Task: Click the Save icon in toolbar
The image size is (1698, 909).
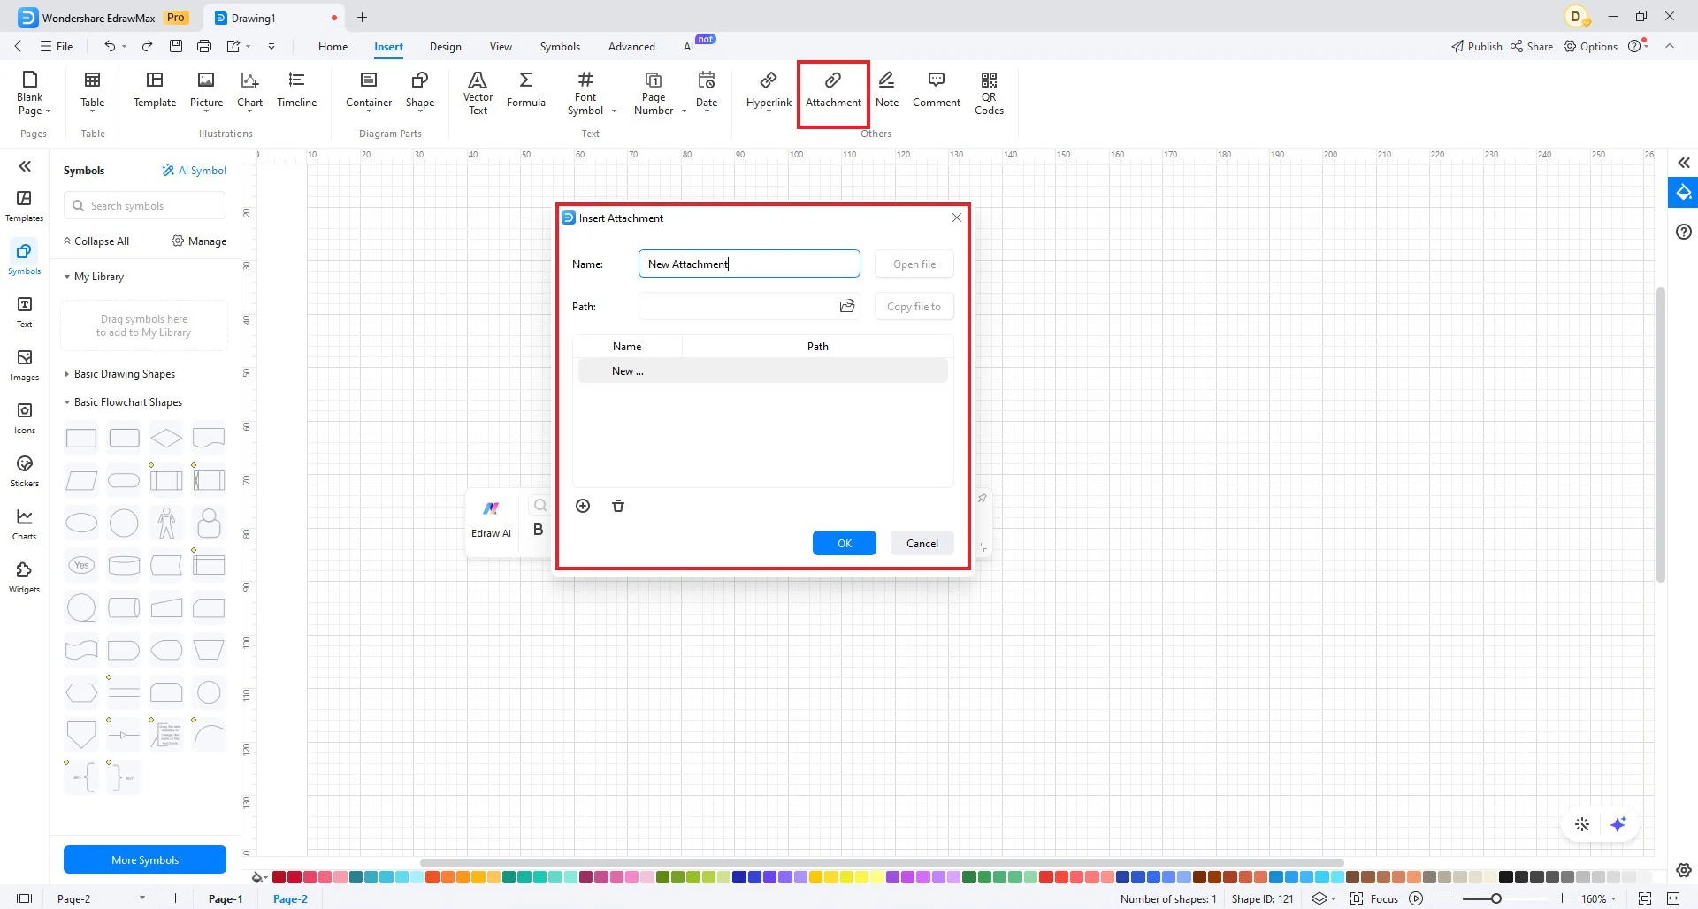Action: point(176,46)
